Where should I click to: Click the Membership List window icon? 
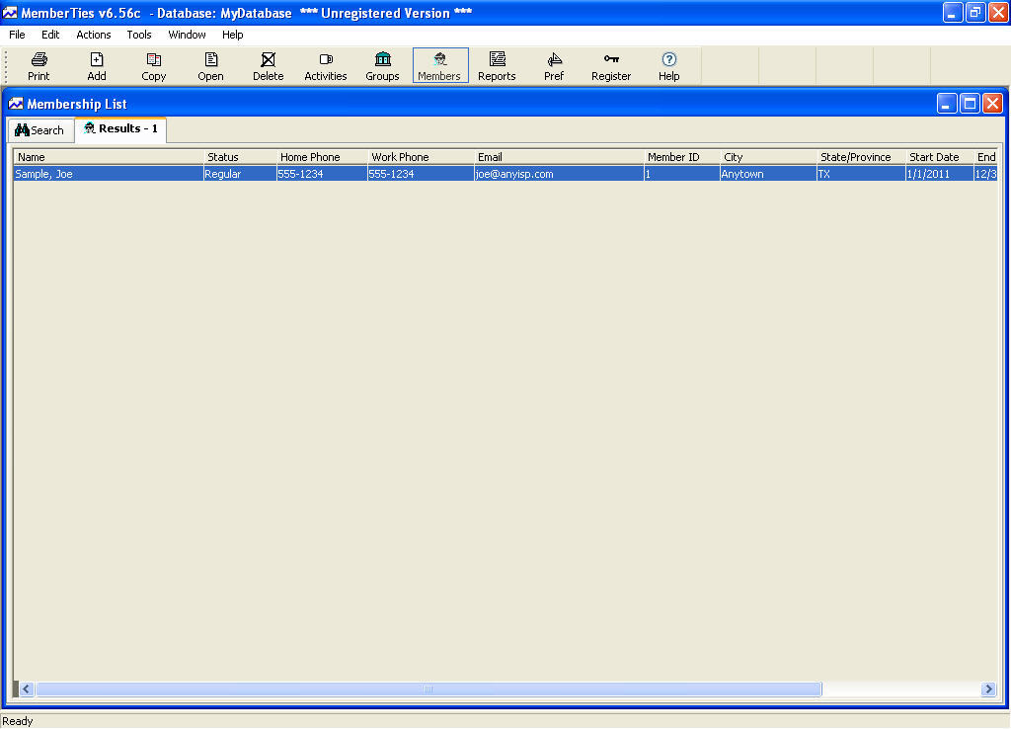[16, 104]
